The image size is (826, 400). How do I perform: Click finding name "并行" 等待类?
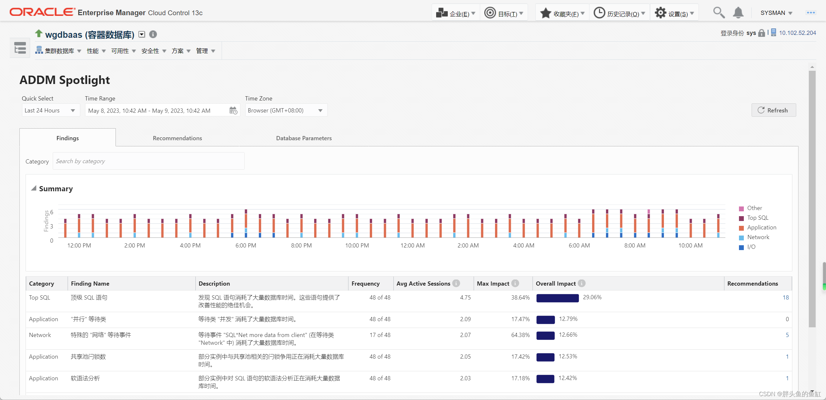(88, 319)
